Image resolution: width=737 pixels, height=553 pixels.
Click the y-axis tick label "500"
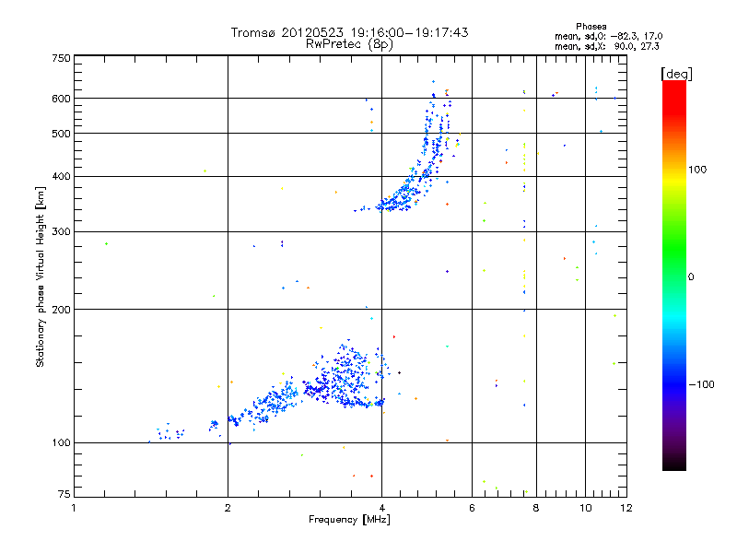click(x=61, y=134)
